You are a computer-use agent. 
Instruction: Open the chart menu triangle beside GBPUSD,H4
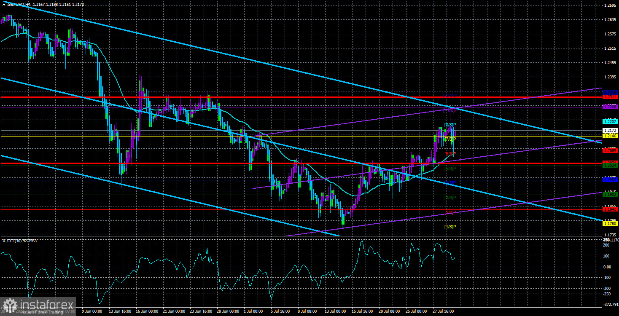(x=3, y=4)
